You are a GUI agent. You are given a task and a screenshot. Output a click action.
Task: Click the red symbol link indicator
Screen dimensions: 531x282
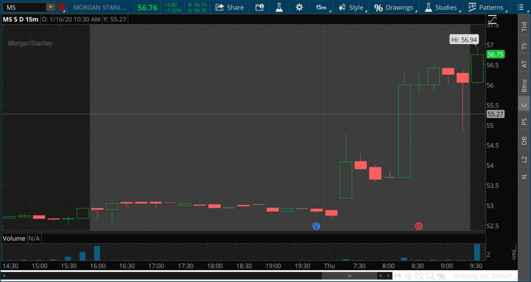(x=62, y=7)
